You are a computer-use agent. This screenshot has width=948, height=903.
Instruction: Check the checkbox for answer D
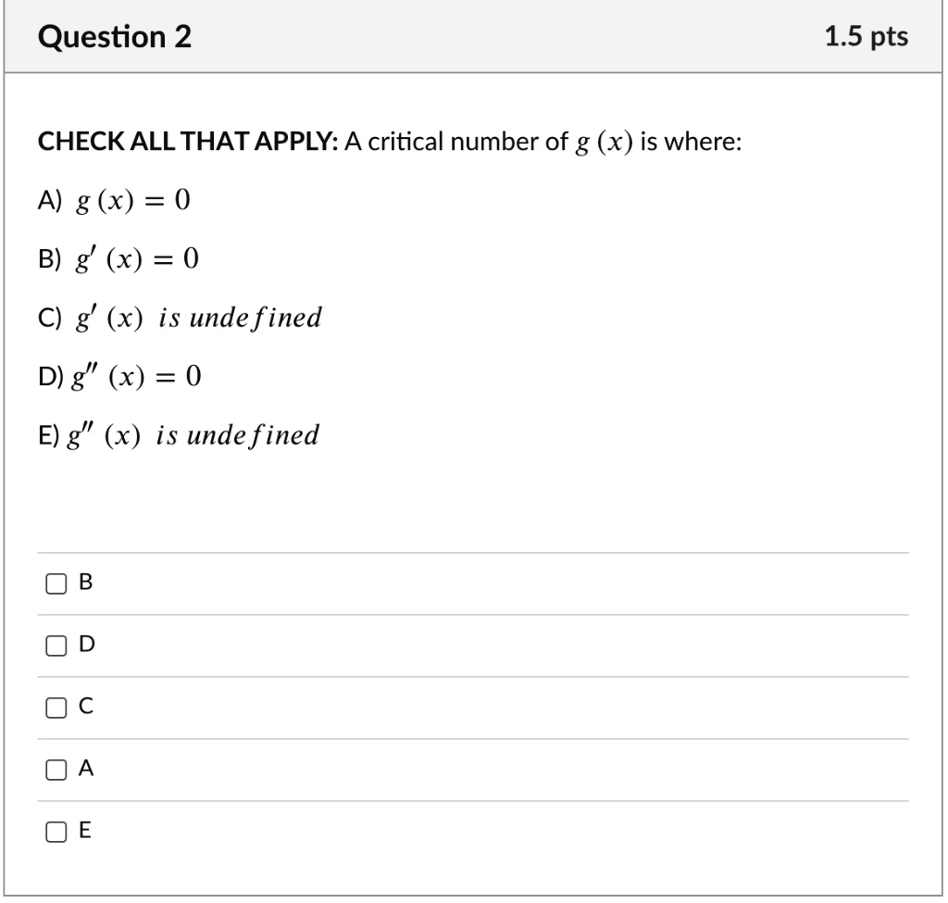[56, 646]
